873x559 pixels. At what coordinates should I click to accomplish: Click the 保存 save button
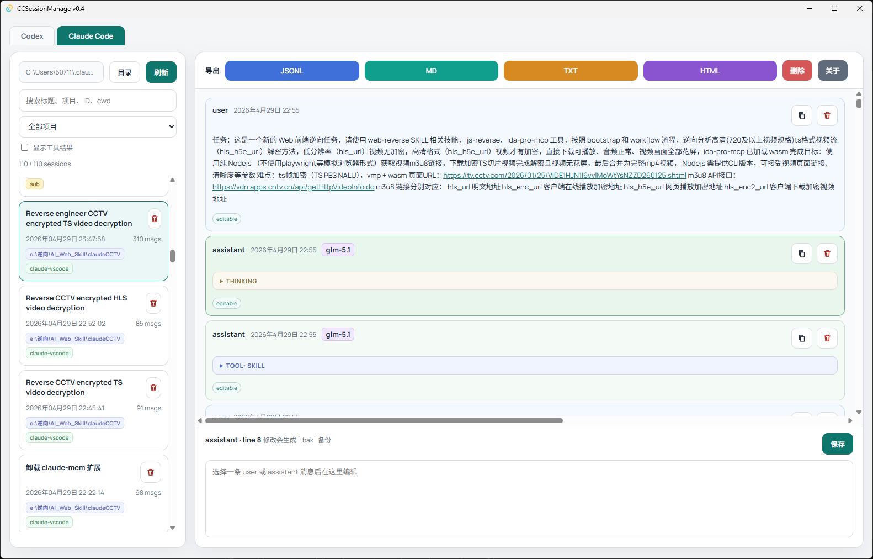pyautogui.click(x=838, y=444)
